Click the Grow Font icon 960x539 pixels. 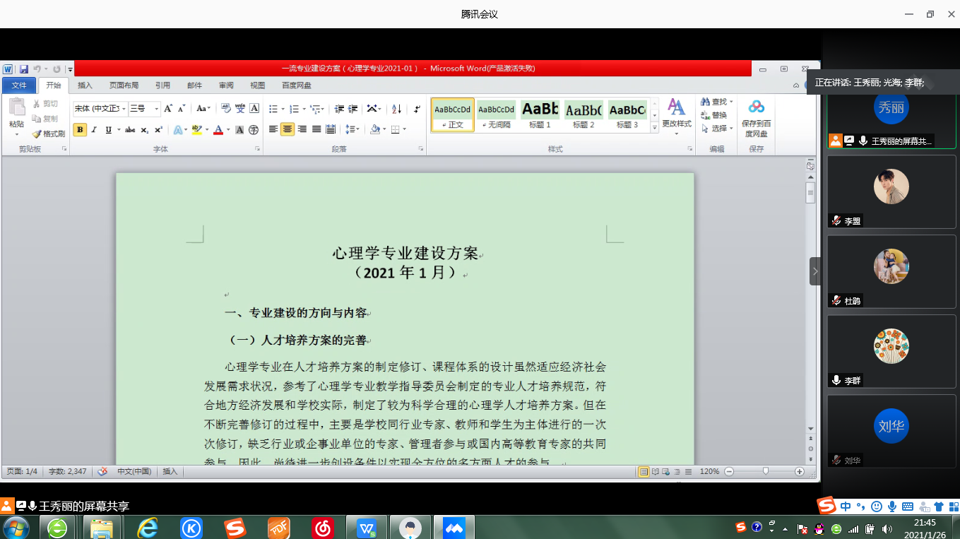click(168, 109)
